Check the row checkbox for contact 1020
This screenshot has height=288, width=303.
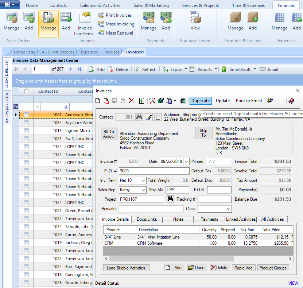tap(27, 235)
